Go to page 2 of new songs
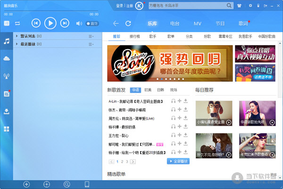Viewport: 283px width, 189px height. pos(122,162)
